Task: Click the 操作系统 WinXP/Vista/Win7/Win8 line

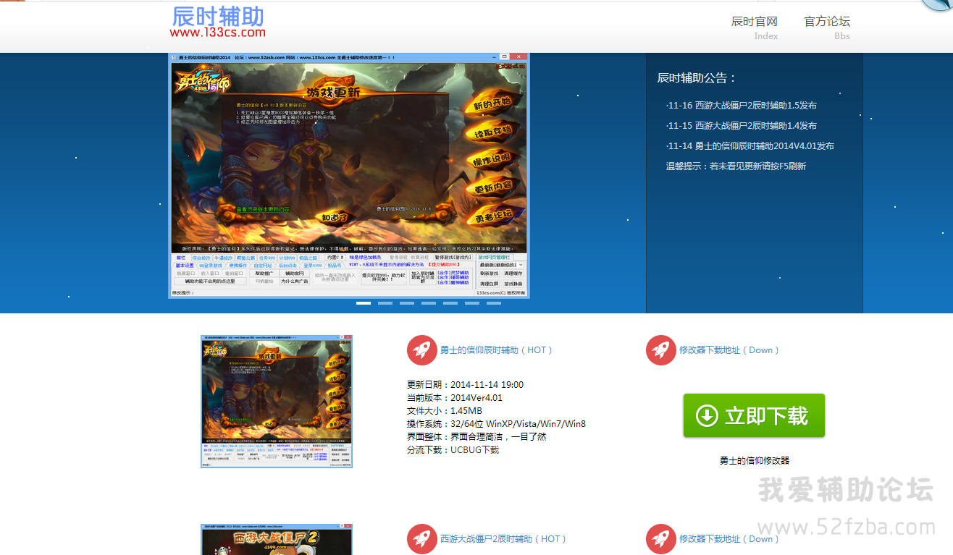Action: (x=496, y=424)
